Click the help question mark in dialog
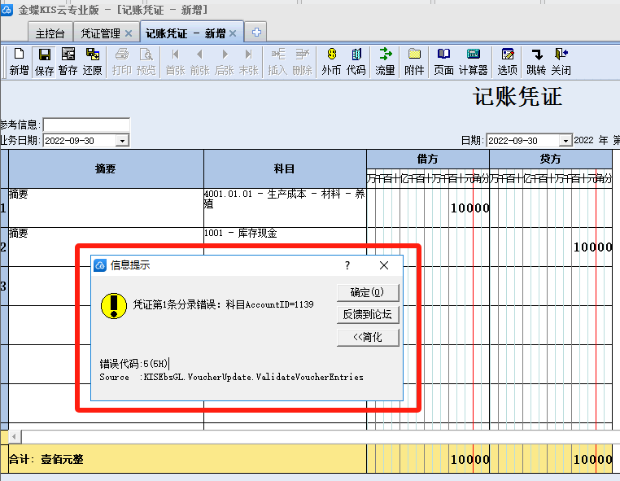 pos(347,265)
